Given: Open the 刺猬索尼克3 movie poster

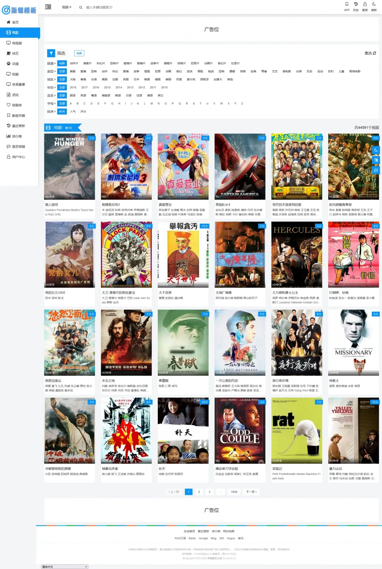Looking at the screenshot, I should tap(126, 166).
